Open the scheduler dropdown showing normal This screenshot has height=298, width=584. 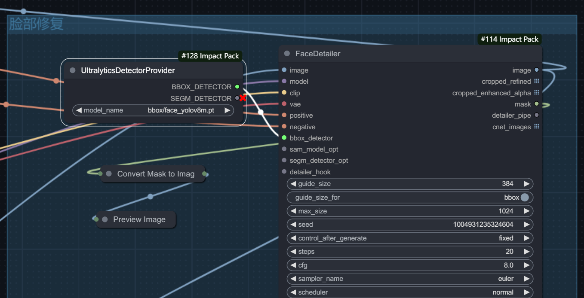point(410,292)
